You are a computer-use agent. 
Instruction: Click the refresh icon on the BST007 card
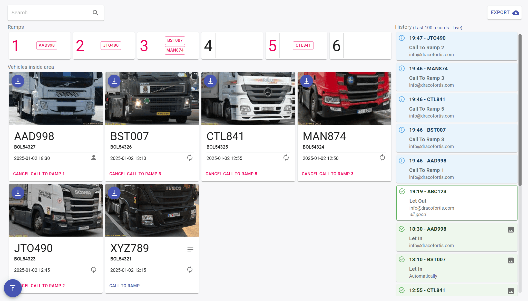pyautogui.click(x=190, y=158)
